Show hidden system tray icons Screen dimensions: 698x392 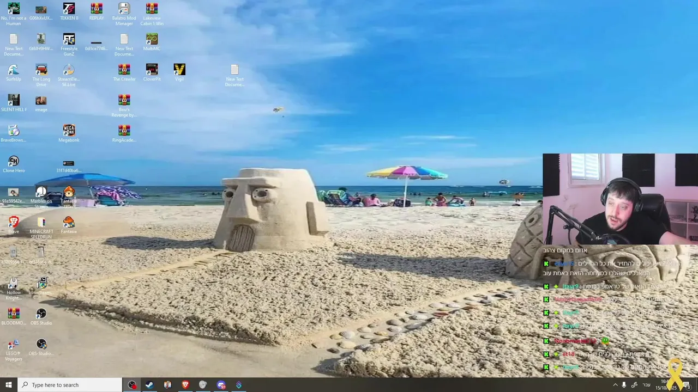(x=615, y=385)
